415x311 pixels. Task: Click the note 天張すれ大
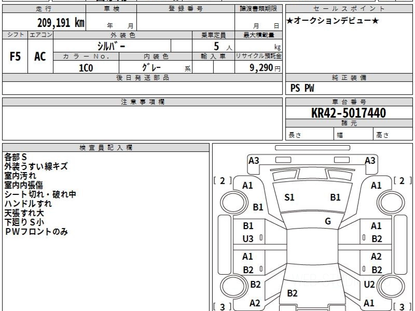click(24, 213)
